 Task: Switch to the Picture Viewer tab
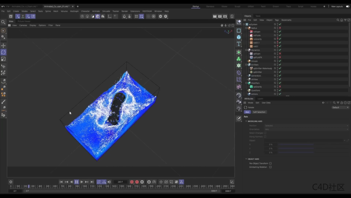click(24, 21)
